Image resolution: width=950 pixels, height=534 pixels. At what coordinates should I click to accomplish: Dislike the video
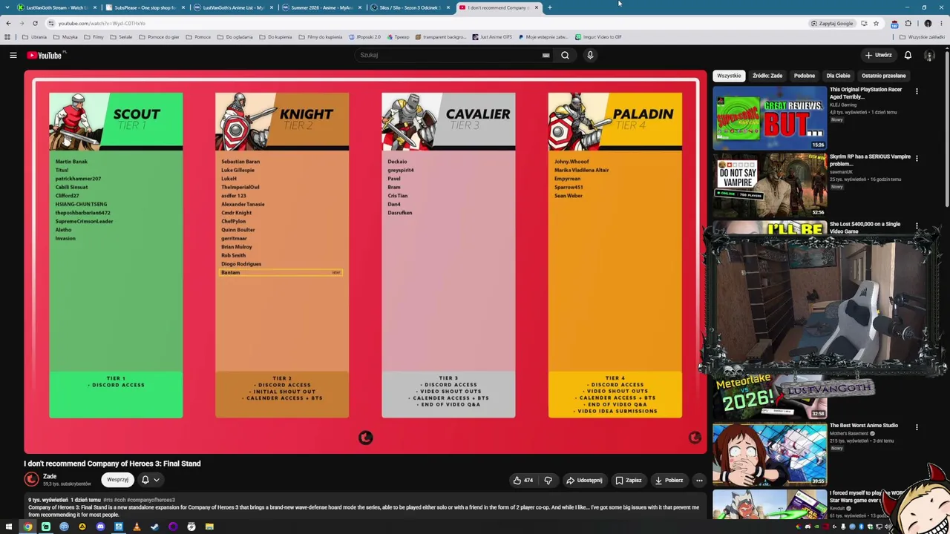click(x=548, y=480)
